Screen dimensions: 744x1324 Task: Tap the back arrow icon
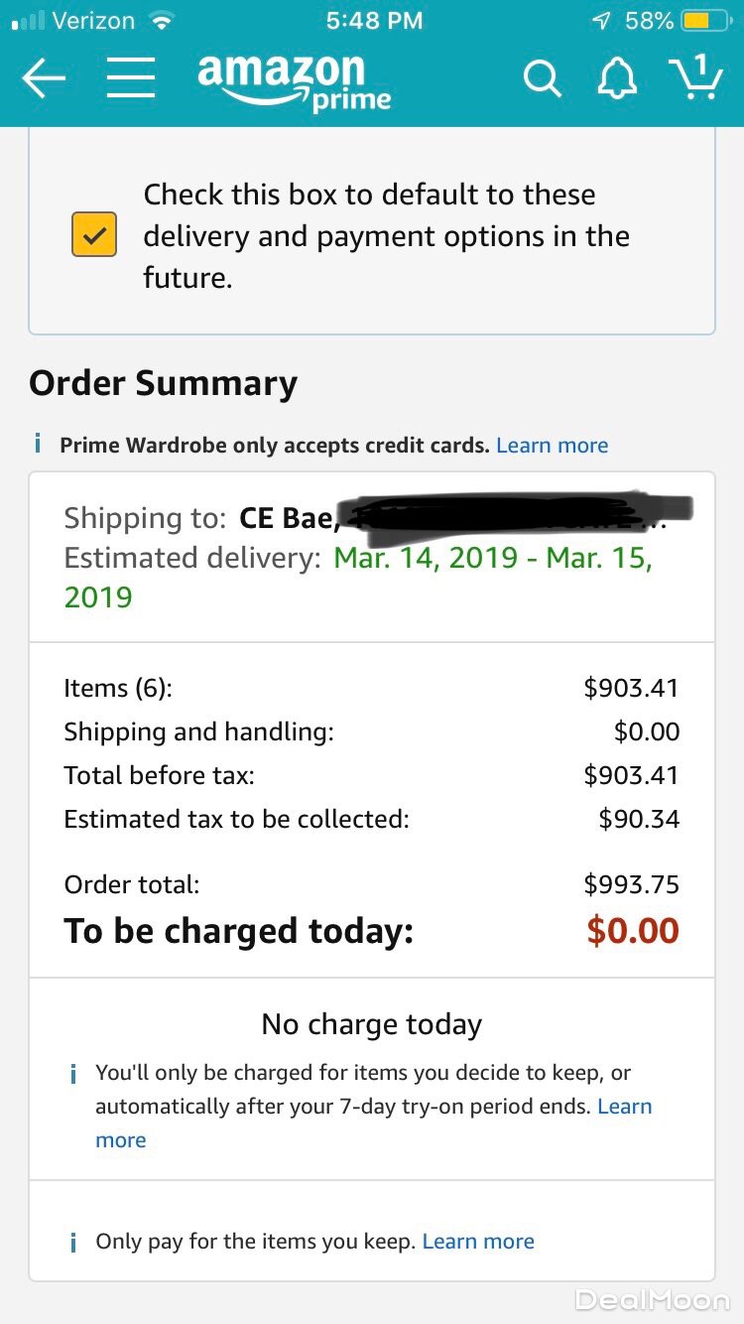(x=43, y=78)
